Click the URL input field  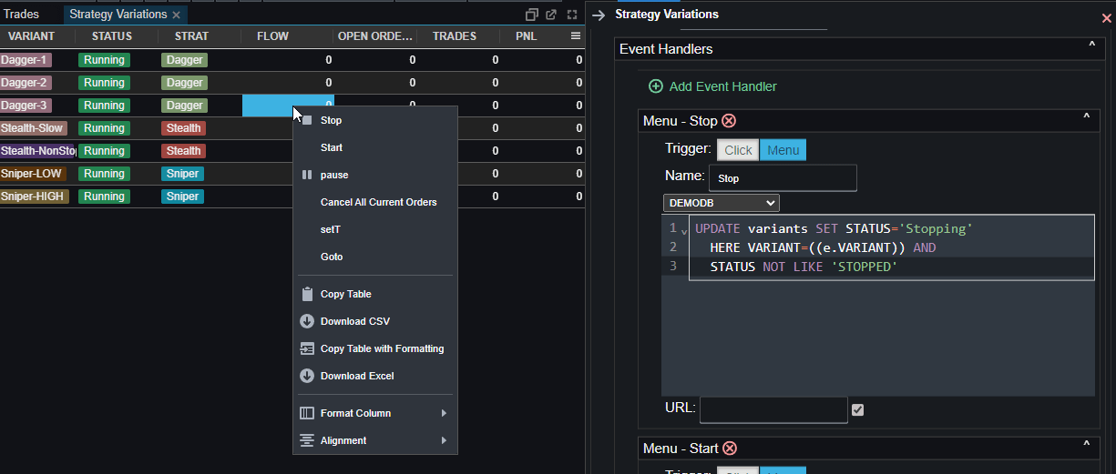pyautogui.click(x=773, y=409)
